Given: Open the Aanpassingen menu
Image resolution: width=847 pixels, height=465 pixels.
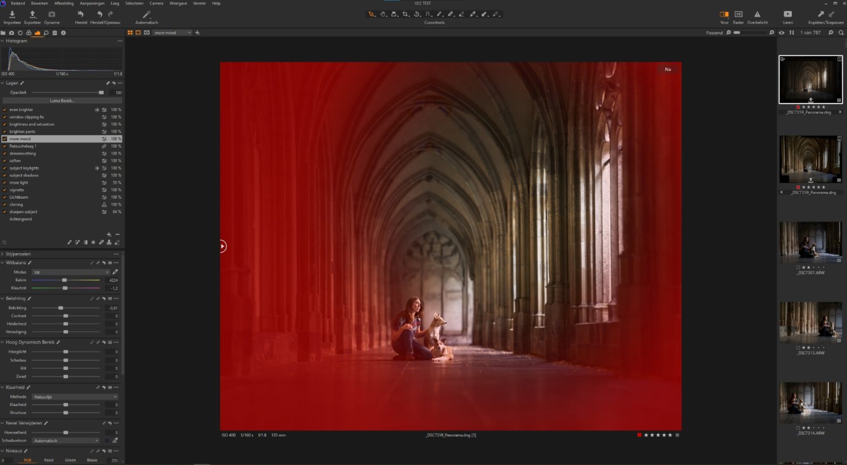Looking at the screenshot, I should 92,3.
